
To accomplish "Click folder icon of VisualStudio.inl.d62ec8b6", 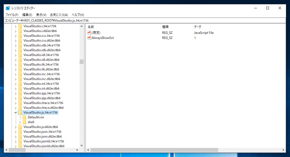I will 20,89.
